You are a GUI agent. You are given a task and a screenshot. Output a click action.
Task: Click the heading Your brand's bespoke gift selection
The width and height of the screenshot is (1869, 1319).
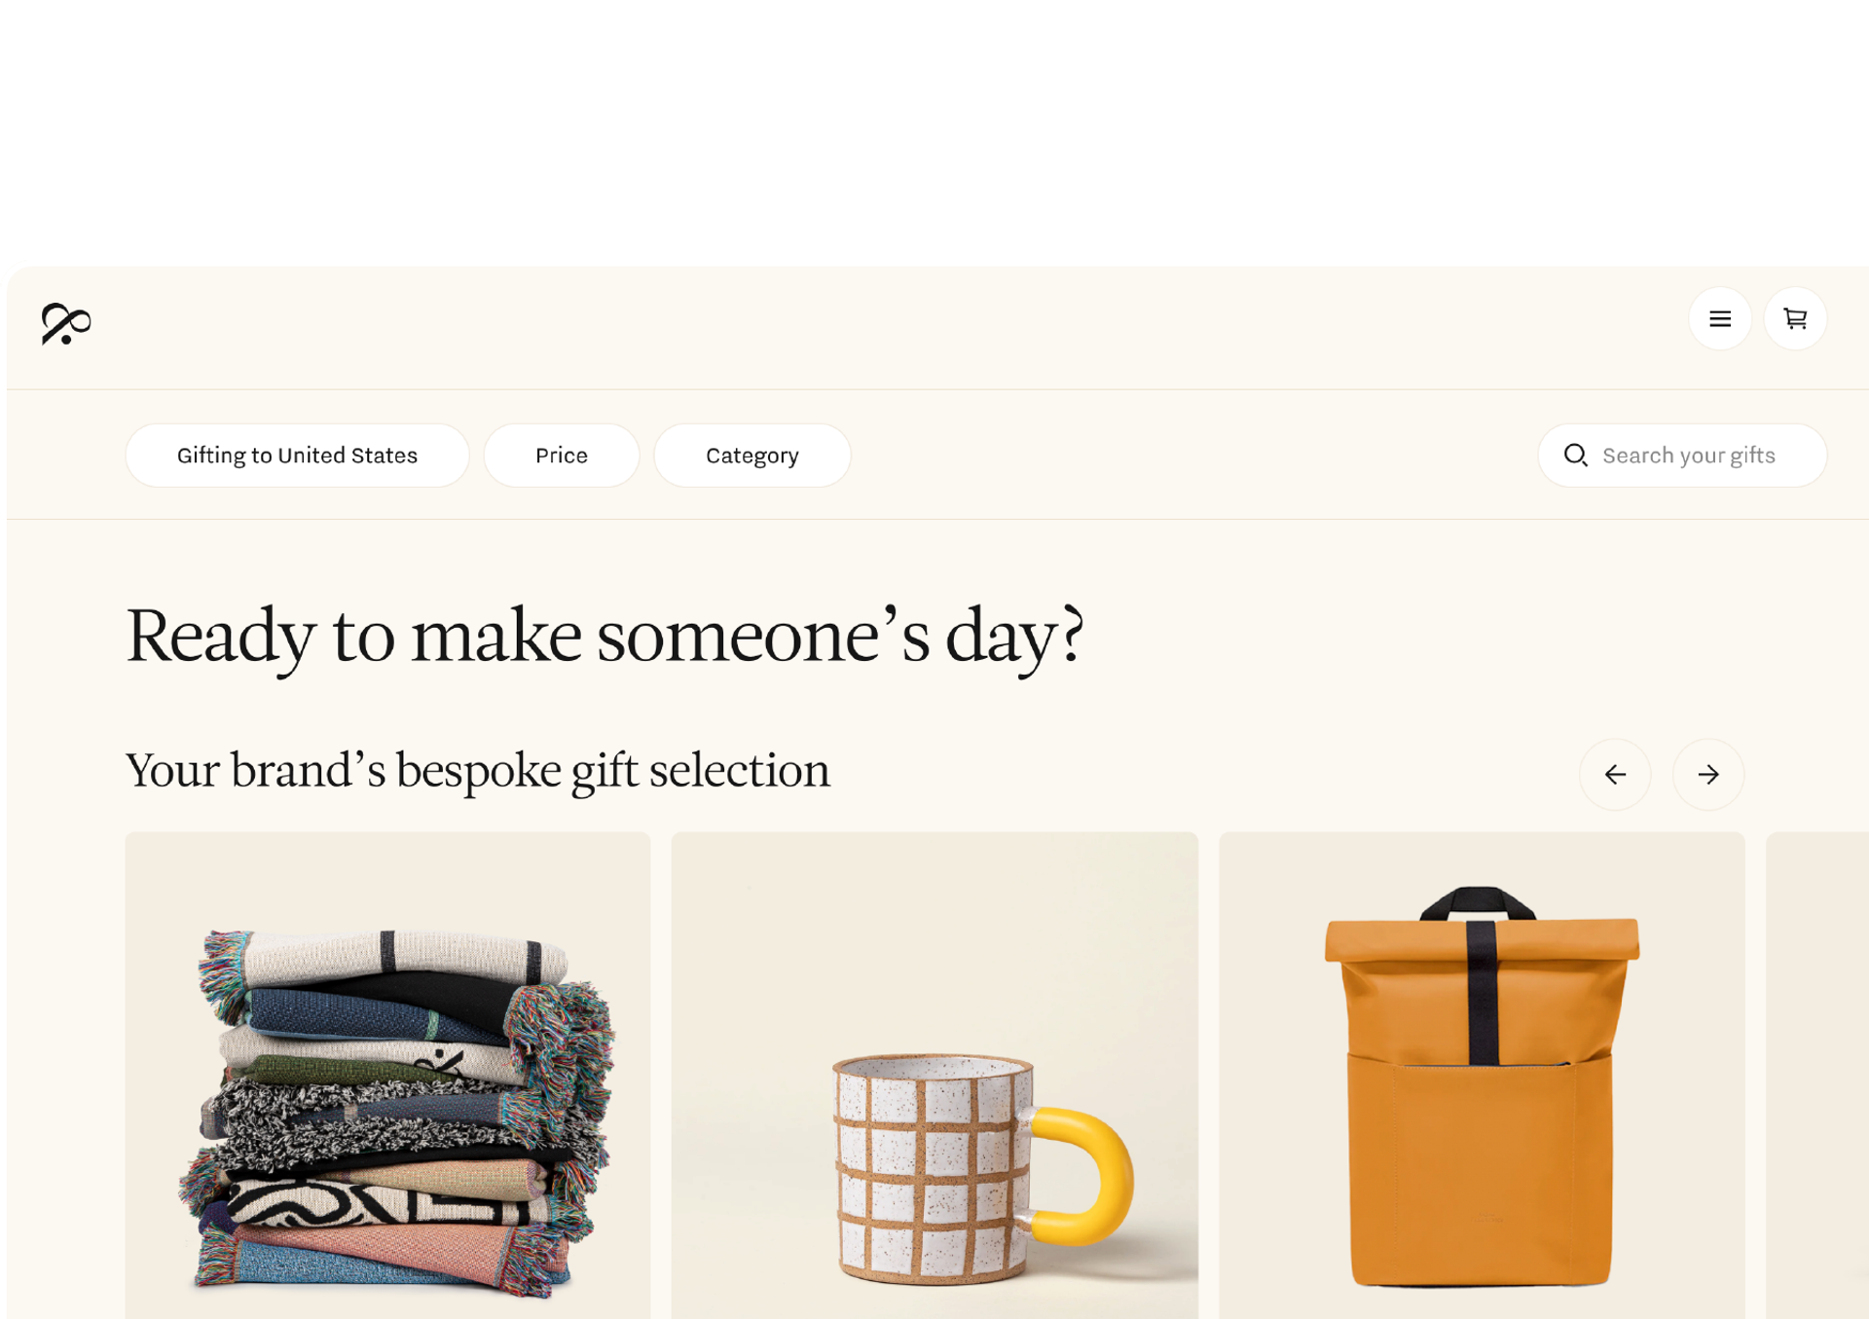[x=477, y=770]
